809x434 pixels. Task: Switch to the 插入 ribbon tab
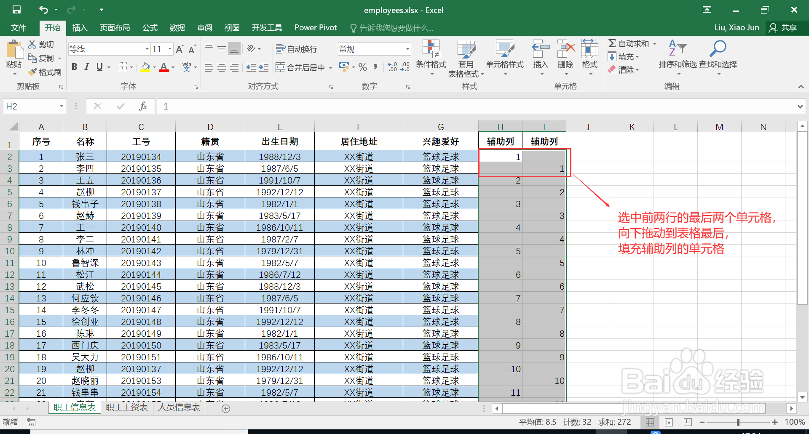click(x=80, y=28)
